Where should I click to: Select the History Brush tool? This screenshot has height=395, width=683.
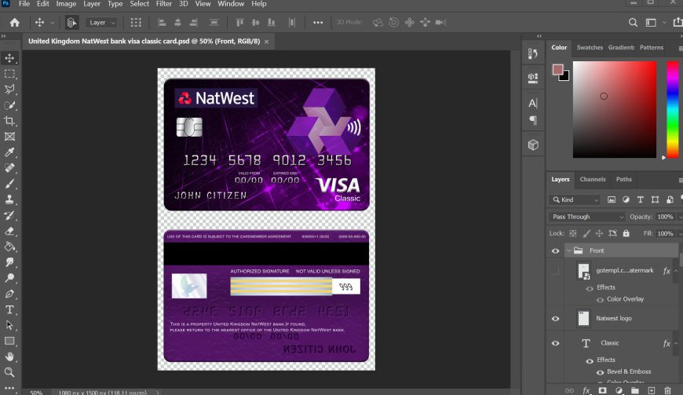tap(9, 215)
